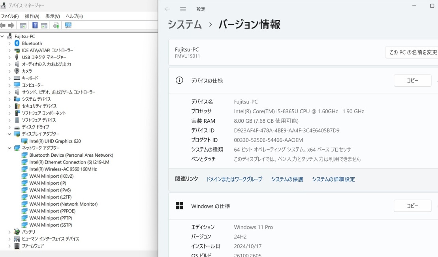
Task: Select the ファームウェア chip icon
Action: click(x=17, y=246)
